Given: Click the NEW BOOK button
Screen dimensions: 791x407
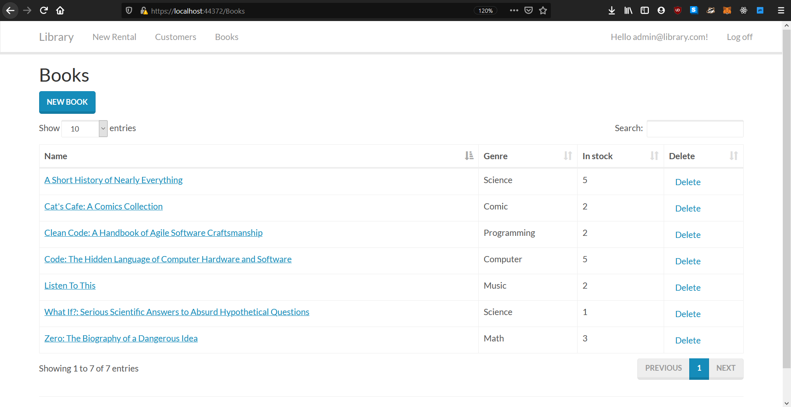Looking at the screenshot, I should pyautogui.click(x=67, y=102).
